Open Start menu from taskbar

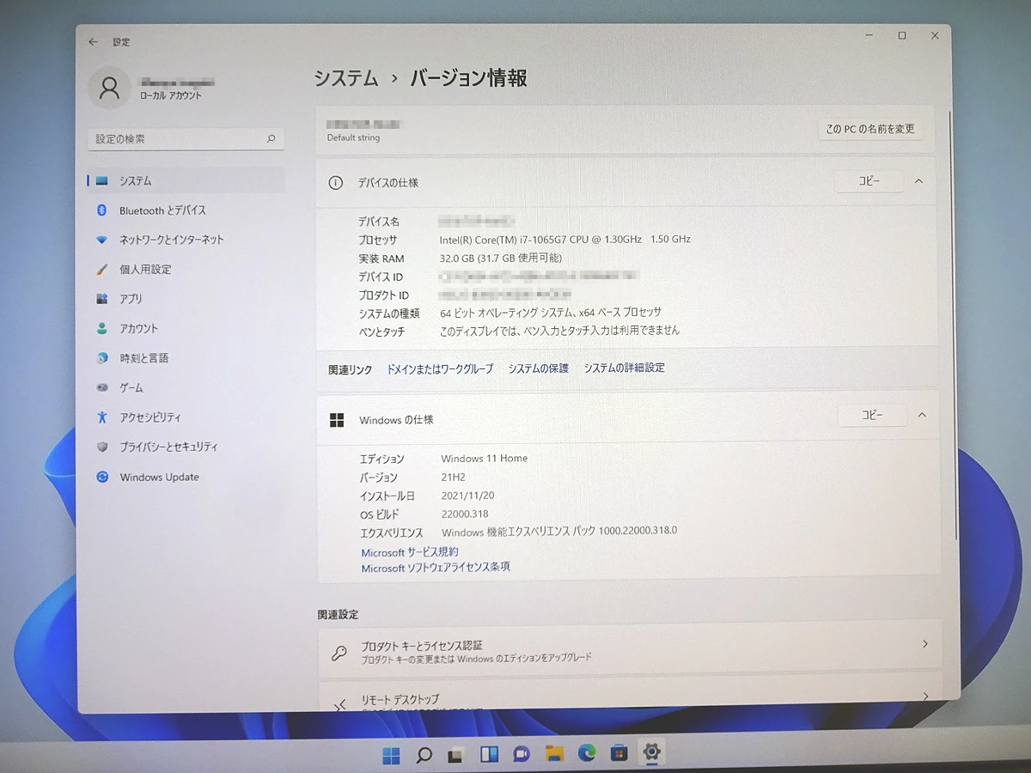[x=391, y=755]
